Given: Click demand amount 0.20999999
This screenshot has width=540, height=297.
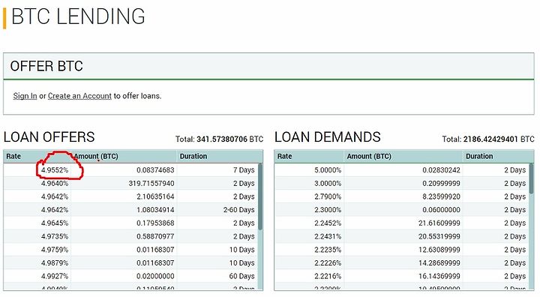Looking at the screenshot, I should 441,183.
